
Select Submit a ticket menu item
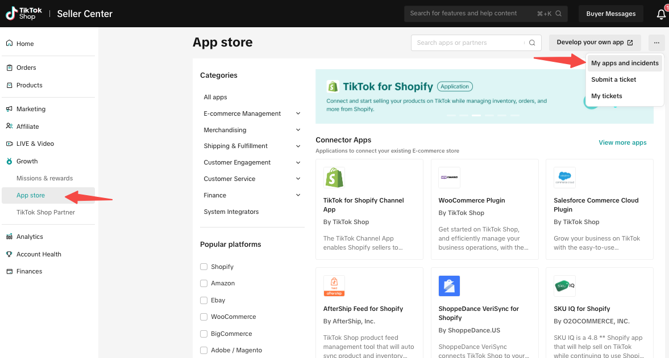pos(625,79)
